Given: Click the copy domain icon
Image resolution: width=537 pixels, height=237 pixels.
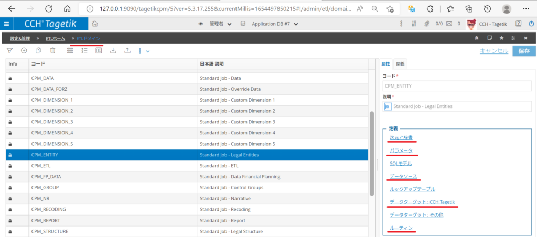Looking at the screenshot, I should click(38, 51).
